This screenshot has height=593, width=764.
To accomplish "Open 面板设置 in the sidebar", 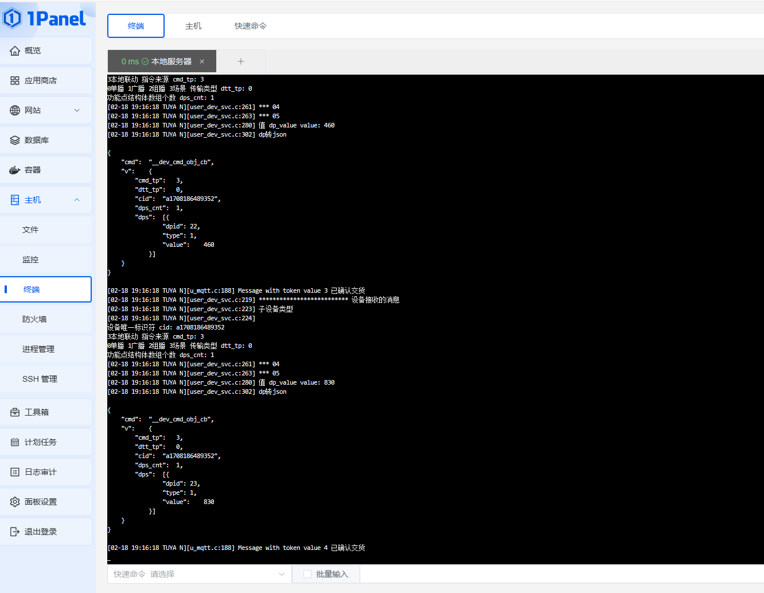I will 46,502.
